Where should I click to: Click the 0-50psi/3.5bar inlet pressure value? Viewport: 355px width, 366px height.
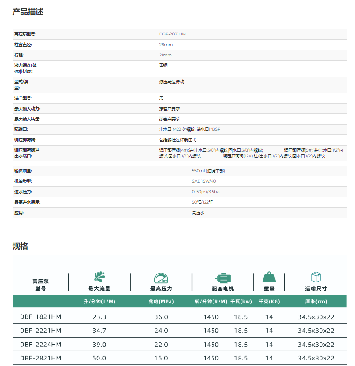click(206, 192)
